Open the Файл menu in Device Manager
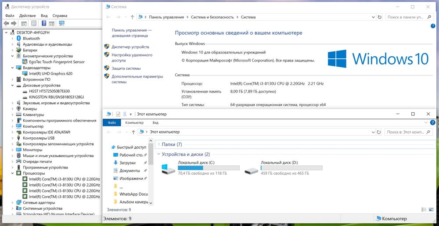The width and height of the screenshot is (439, 226). tap(10, 16)
